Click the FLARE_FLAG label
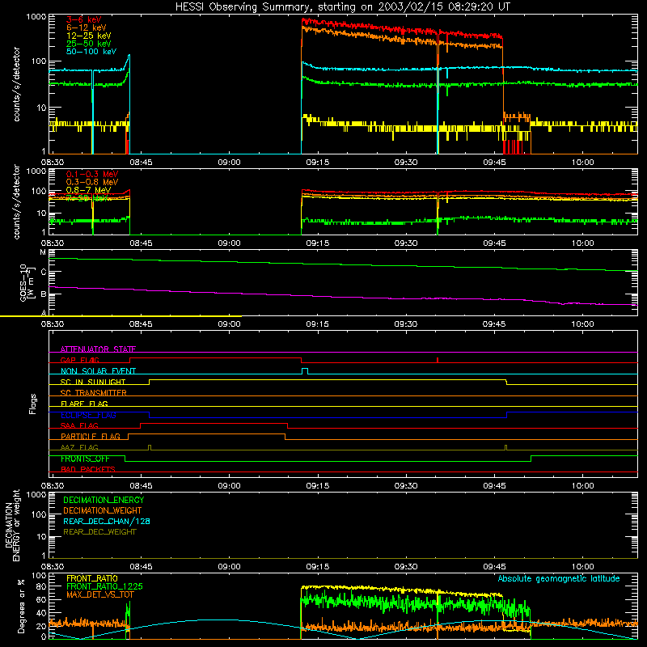The image size is (647, 647). coord(84,404)
